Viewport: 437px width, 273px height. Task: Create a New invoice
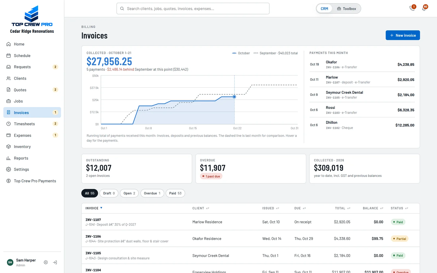pyautogui.click(x=403, y=35)
